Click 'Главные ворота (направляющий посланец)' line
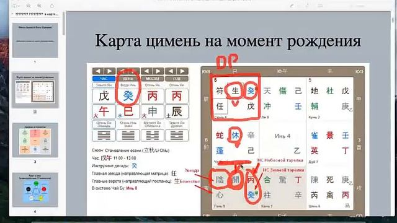The height and width of the screenshot is (223, 397). [136, 181]
